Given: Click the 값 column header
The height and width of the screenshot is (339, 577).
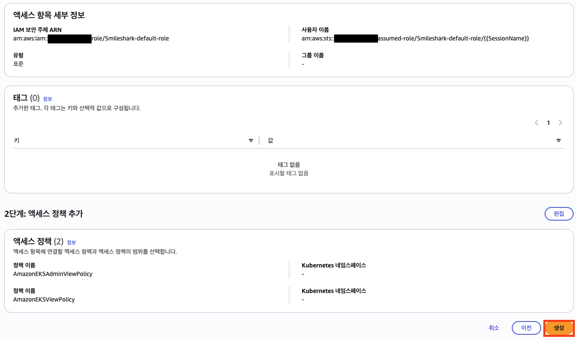Looking at the screenshot, I should (270, 141).
